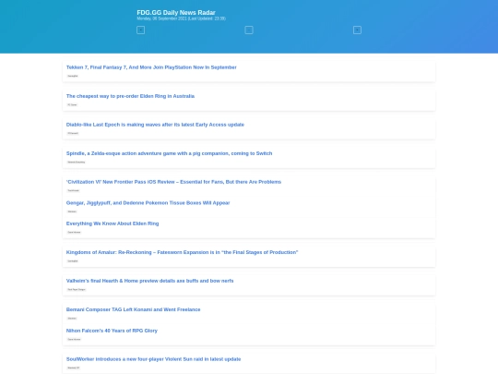Open the Valheim Hearth & Home preview article

coord(149,281)
